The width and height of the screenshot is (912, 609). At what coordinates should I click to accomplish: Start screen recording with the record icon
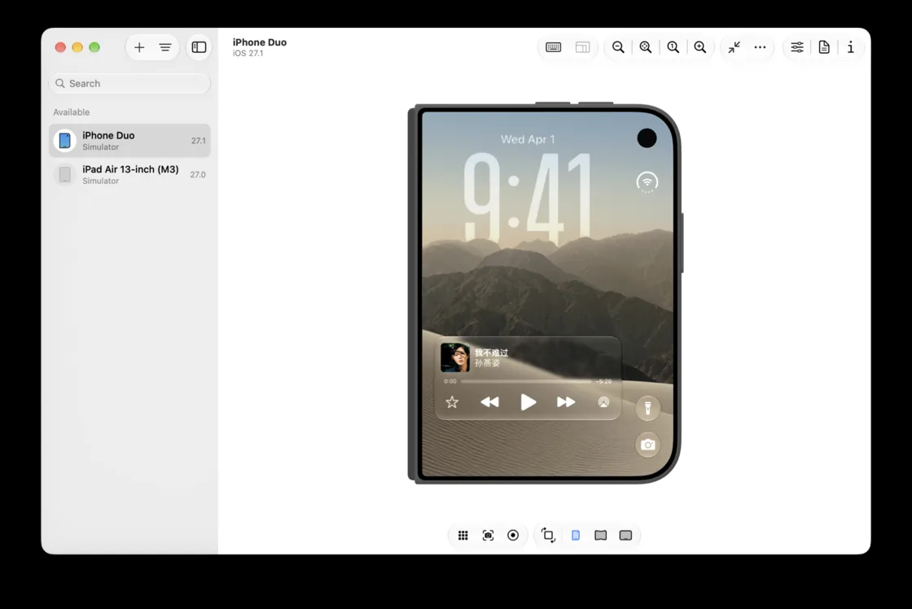(x=513, y=535)
